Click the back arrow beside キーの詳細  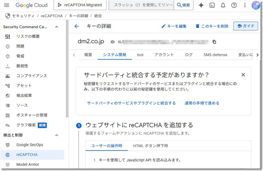77,26
